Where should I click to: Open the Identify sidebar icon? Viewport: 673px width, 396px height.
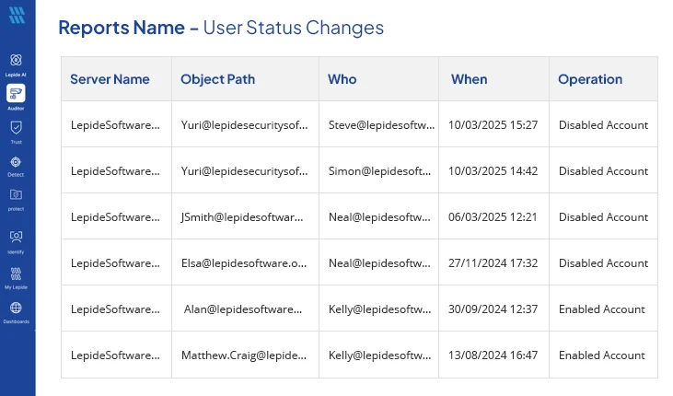(x=16, y=237)
